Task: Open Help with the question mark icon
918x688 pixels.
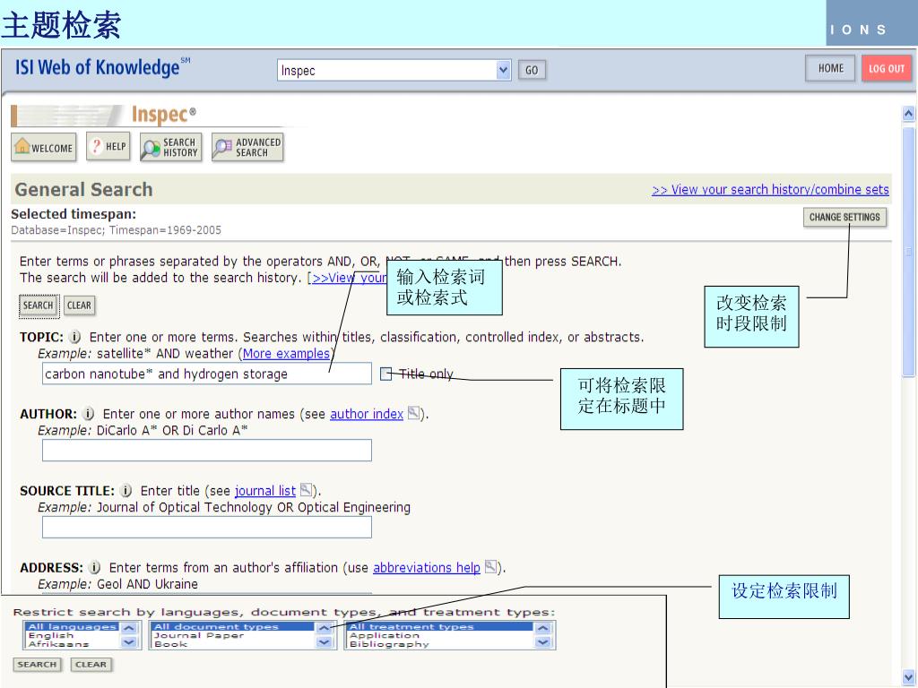Action: point(108,146)
